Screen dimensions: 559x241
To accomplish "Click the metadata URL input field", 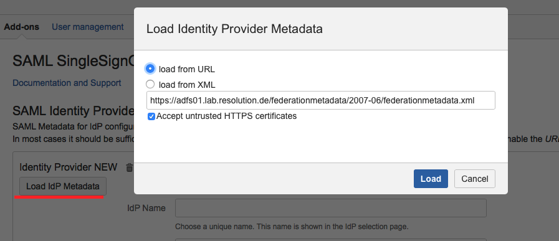I will (x=320, y=100).
